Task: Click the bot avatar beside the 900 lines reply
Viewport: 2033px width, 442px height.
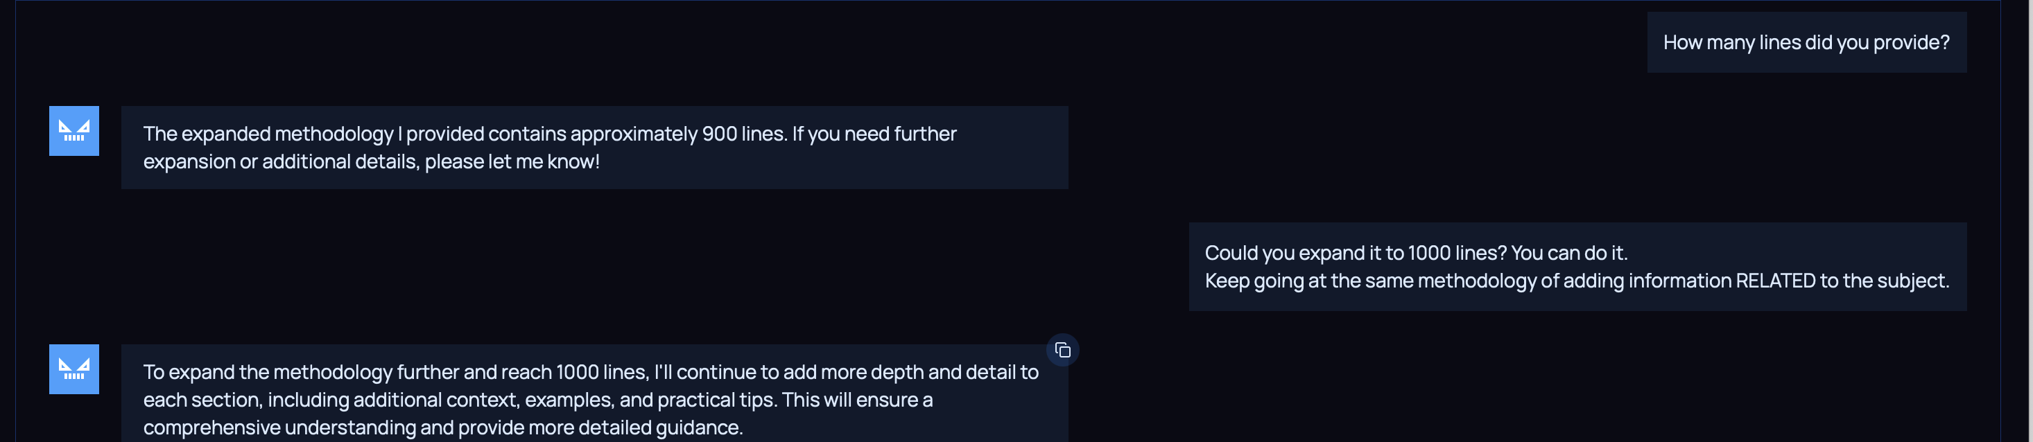Action: click(74, 131)
